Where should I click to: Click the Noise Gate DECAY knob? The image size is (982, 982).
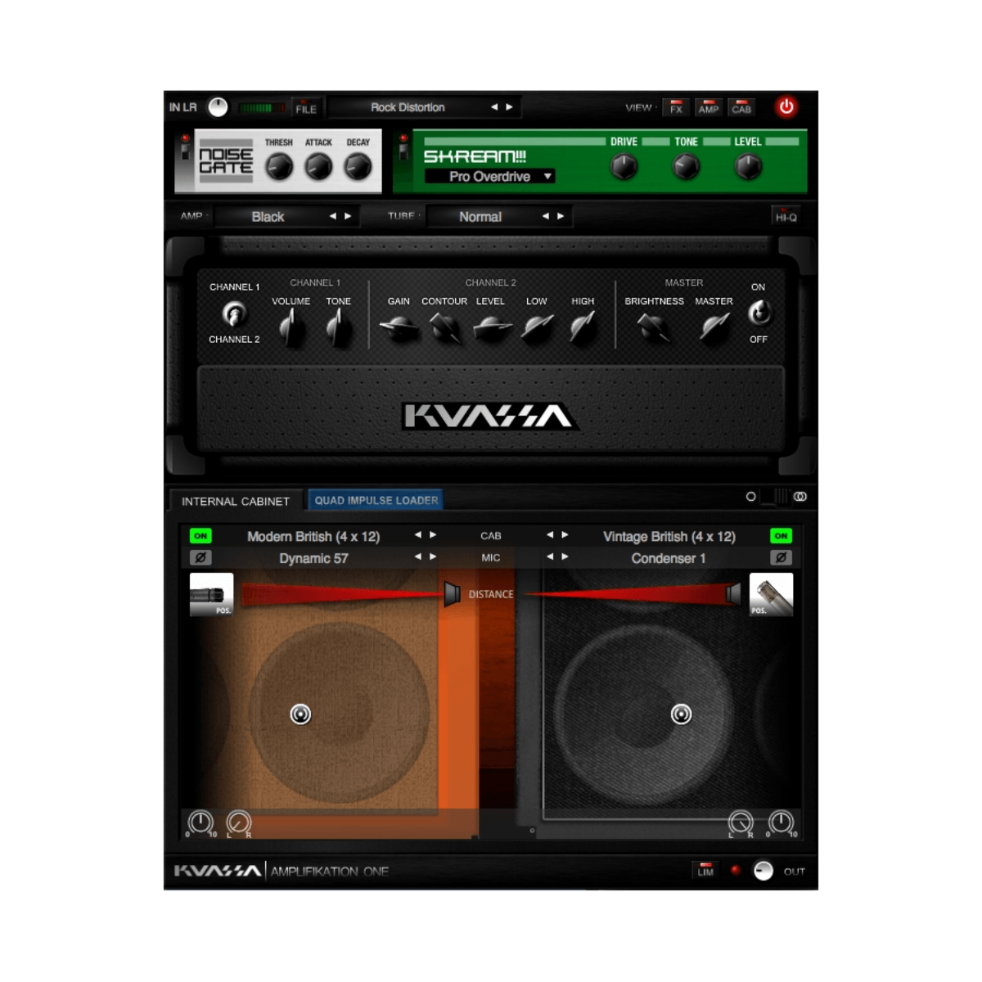358,167
